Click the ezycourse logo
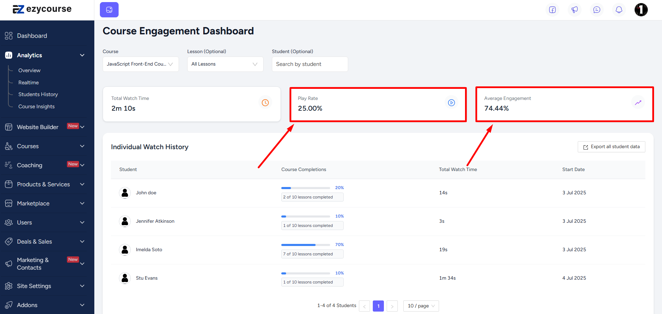The width and height of the screenshot is (662, 314). click(42, 9)
